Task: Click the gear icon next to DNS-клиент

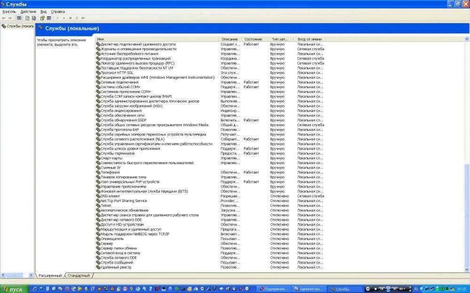Action: [x=98, y=196]
